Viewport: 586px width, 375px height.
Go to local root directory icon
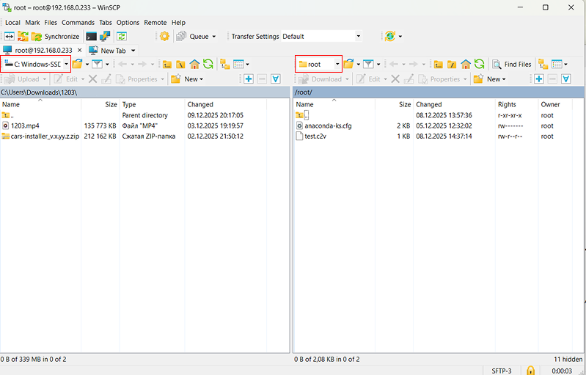(180, 65)
